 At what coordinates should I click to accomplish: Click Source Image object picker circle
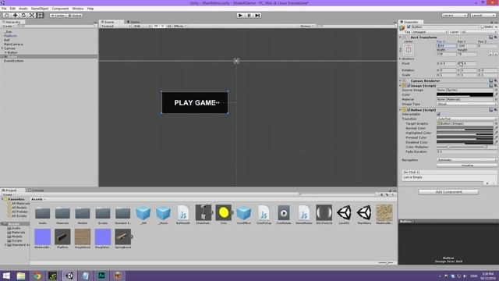pyautogui.click(x=496, y=91)
